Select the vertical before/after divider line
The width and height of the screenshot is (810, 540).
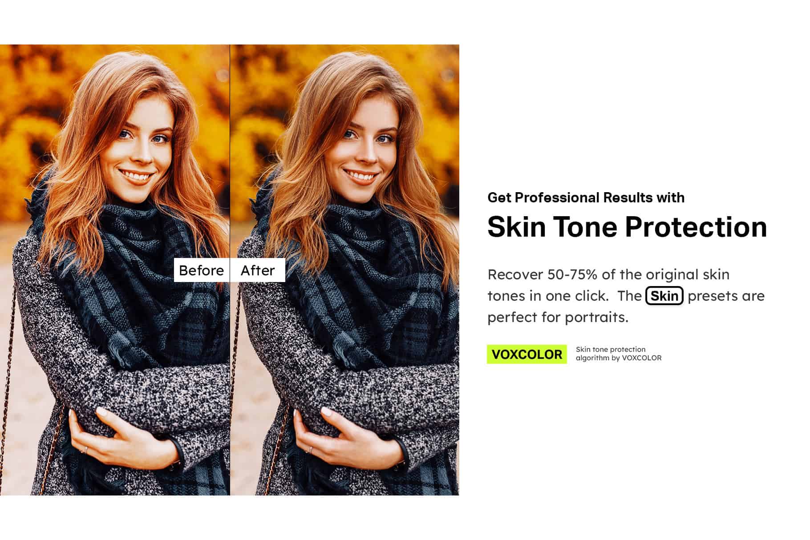tap(230, 270)
